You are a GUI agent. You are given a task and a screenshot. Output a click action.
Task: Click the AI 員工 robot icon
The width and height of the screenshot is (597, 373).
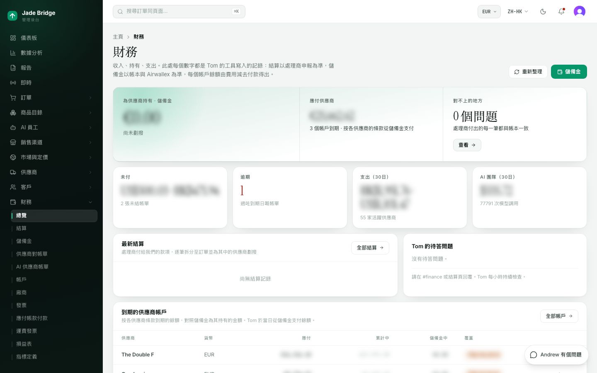coord(13,127)
